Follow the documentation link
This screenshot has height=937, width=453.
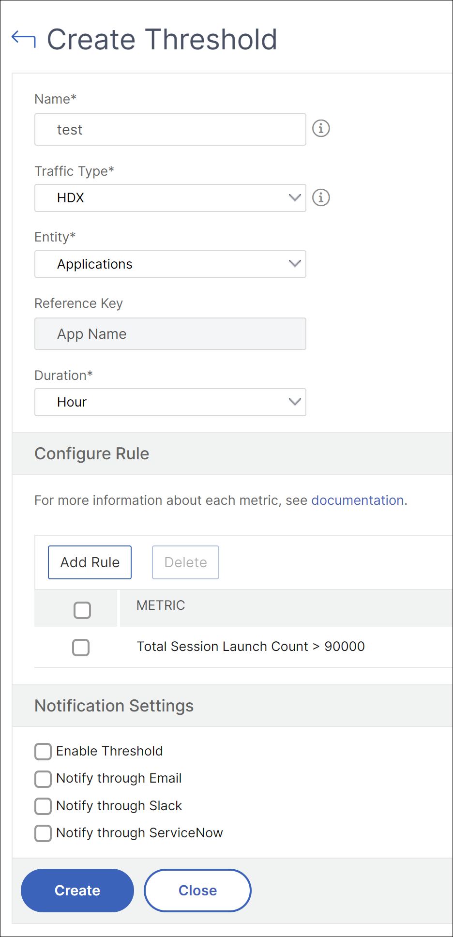358,500
